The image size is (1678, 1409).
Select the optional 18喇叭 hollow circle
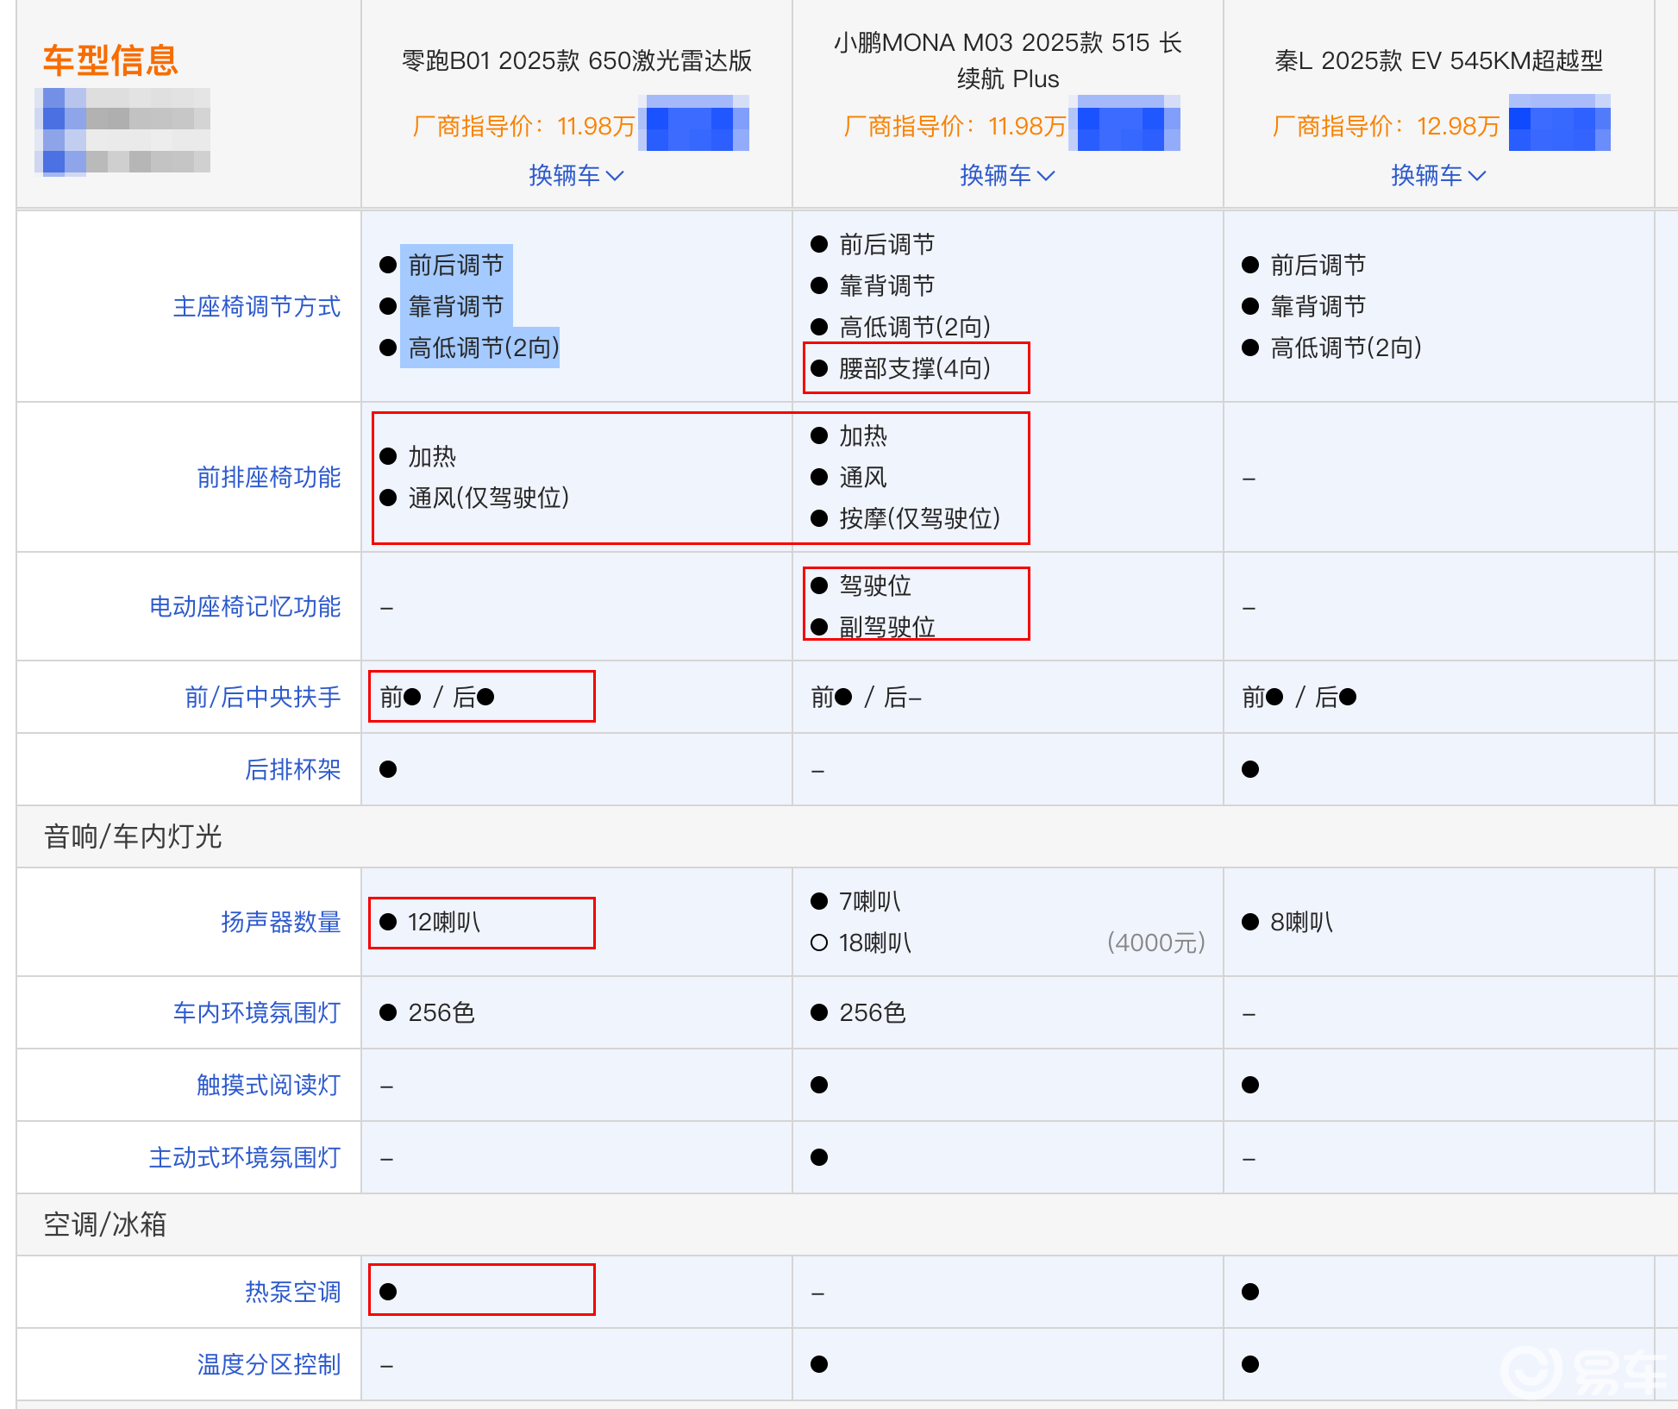tap(819, 942)
